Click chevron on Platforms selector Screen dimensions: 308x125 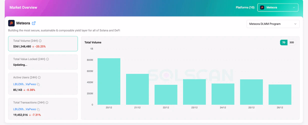tap(294, 7)
